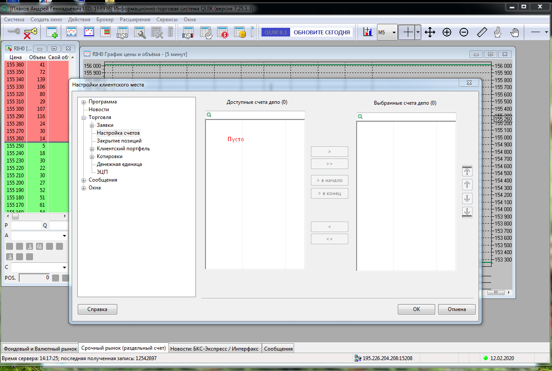Click the table icon with pointing fingers
The width and height of the screenshot is (552, 371).
point(205,32)
